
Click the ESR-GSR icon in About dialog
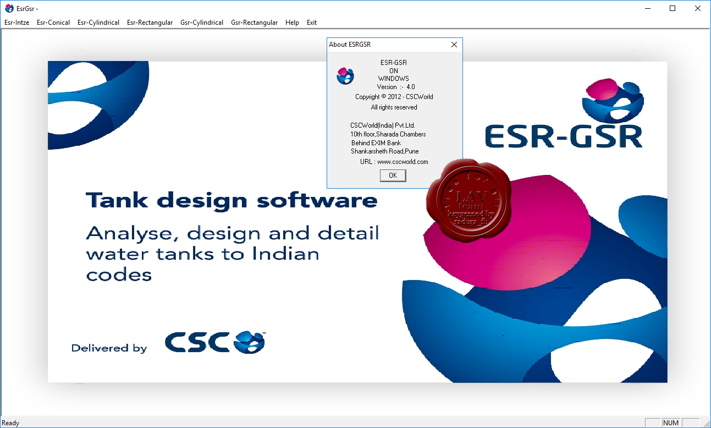pos(345,76)
